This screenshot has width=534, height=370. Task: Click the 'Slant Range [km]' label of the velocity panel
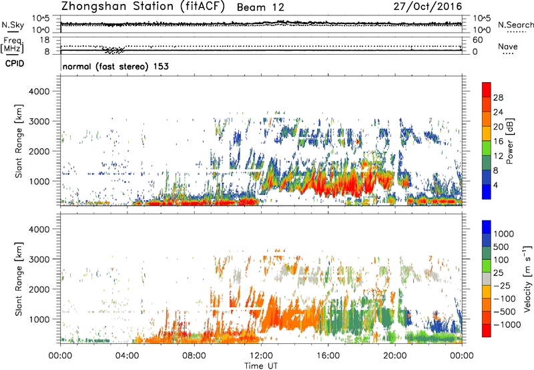19,279
